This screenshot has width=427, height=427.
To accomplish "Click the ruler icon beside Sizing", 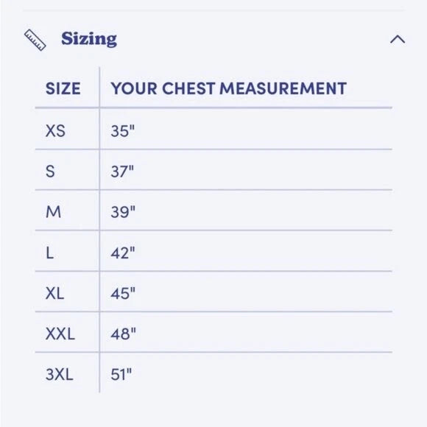I will pyautogui.click(x=35, y=40).
